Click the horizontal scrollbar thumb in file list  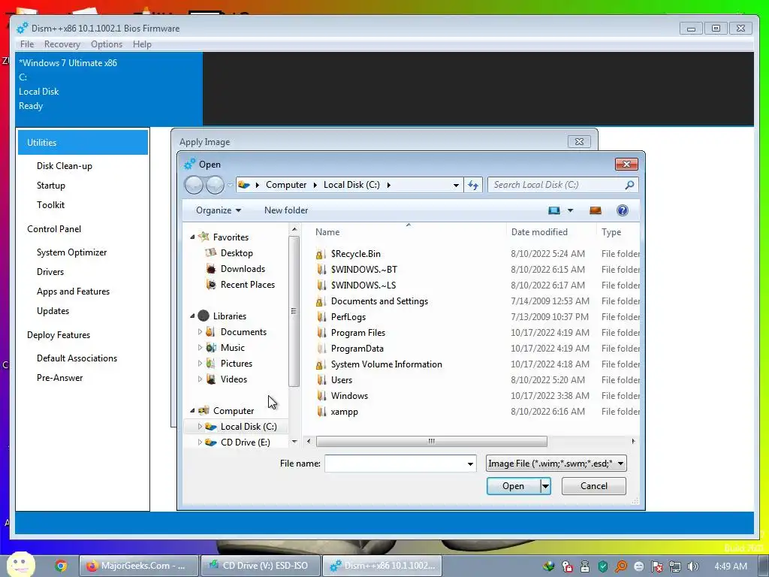click(x=432, y=442)
